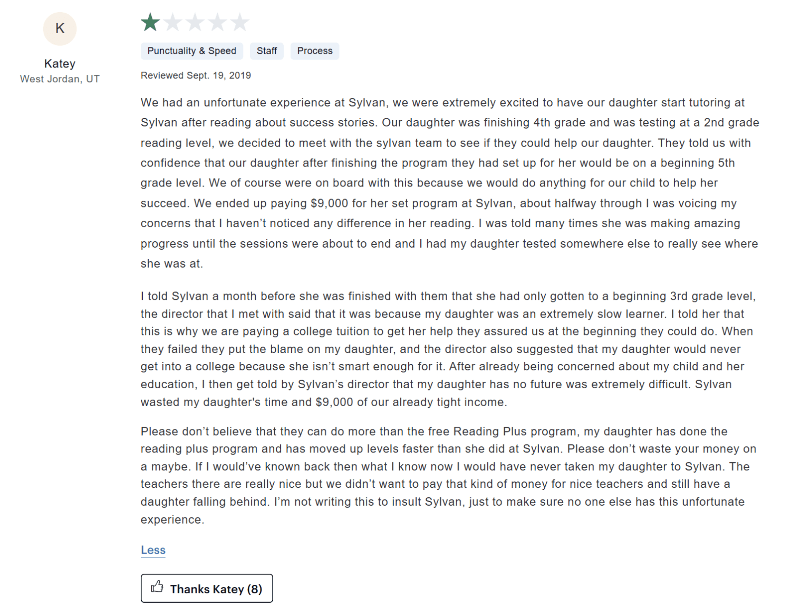Click the (8) thanks count
Viewport: 810px width, 609px height.
click(255, 589)
